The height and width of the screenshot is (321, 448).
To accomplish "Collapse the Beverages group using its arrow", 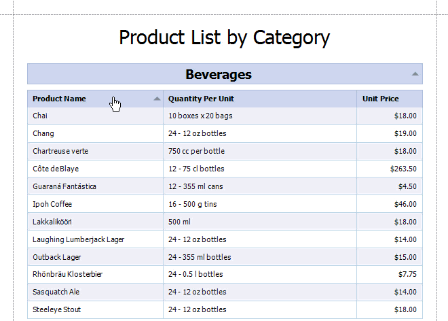I will (x=415, y=73).
